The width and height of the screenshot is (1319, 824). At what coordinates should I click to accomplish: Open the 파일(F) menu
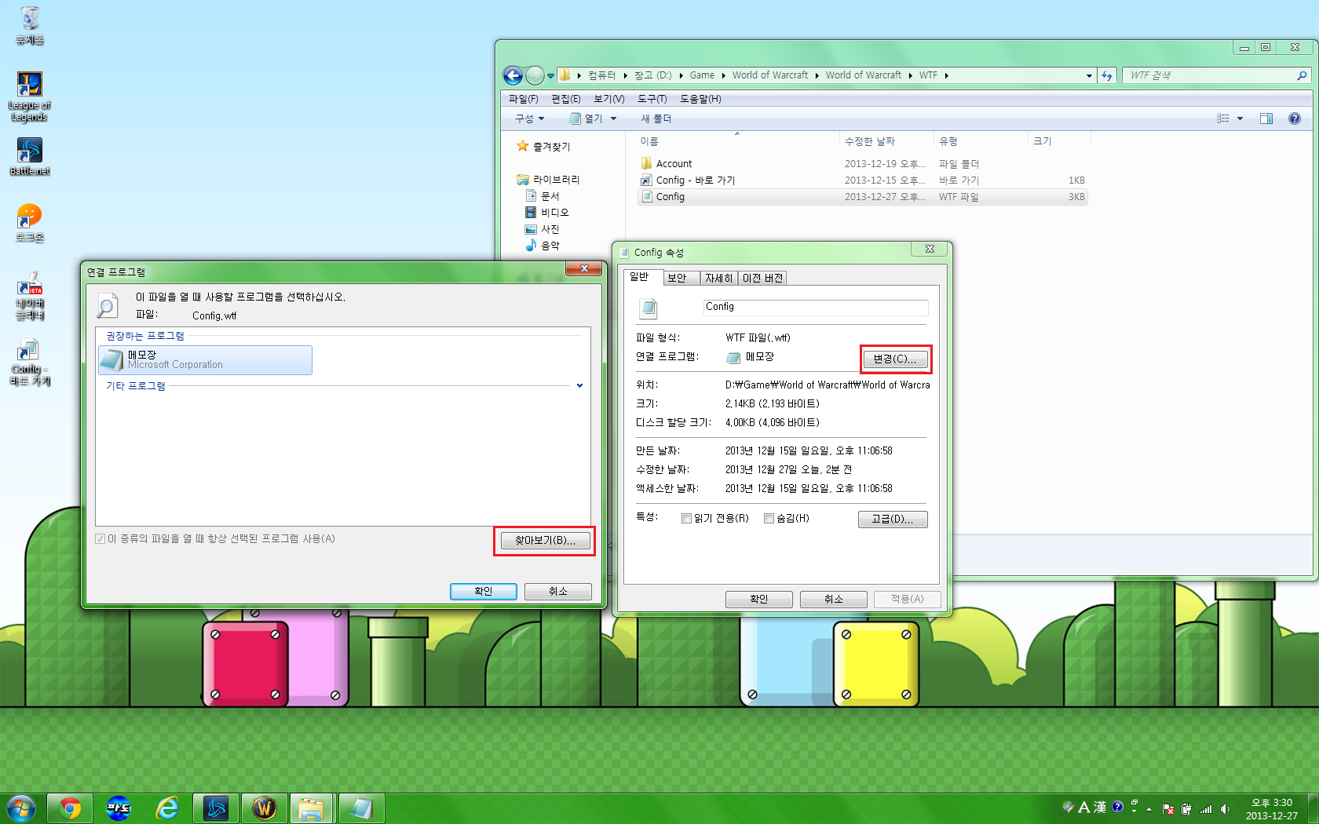523,99
